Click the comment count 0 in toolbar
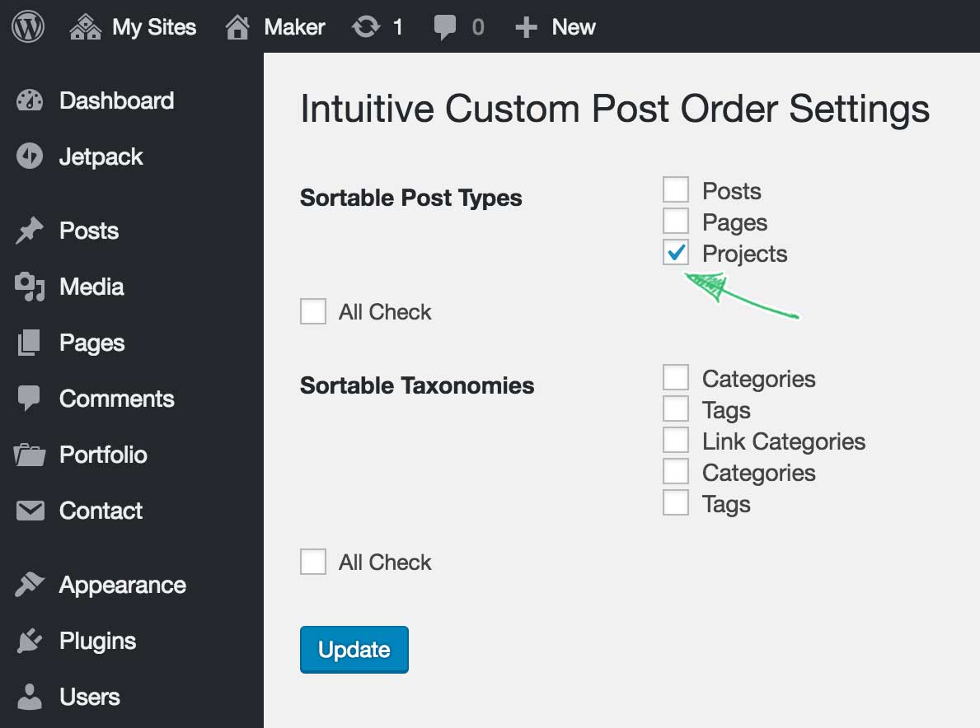Image resolution: width=980 pixels, height=728 pixels. pyautogui.click(x=477, y=27)
